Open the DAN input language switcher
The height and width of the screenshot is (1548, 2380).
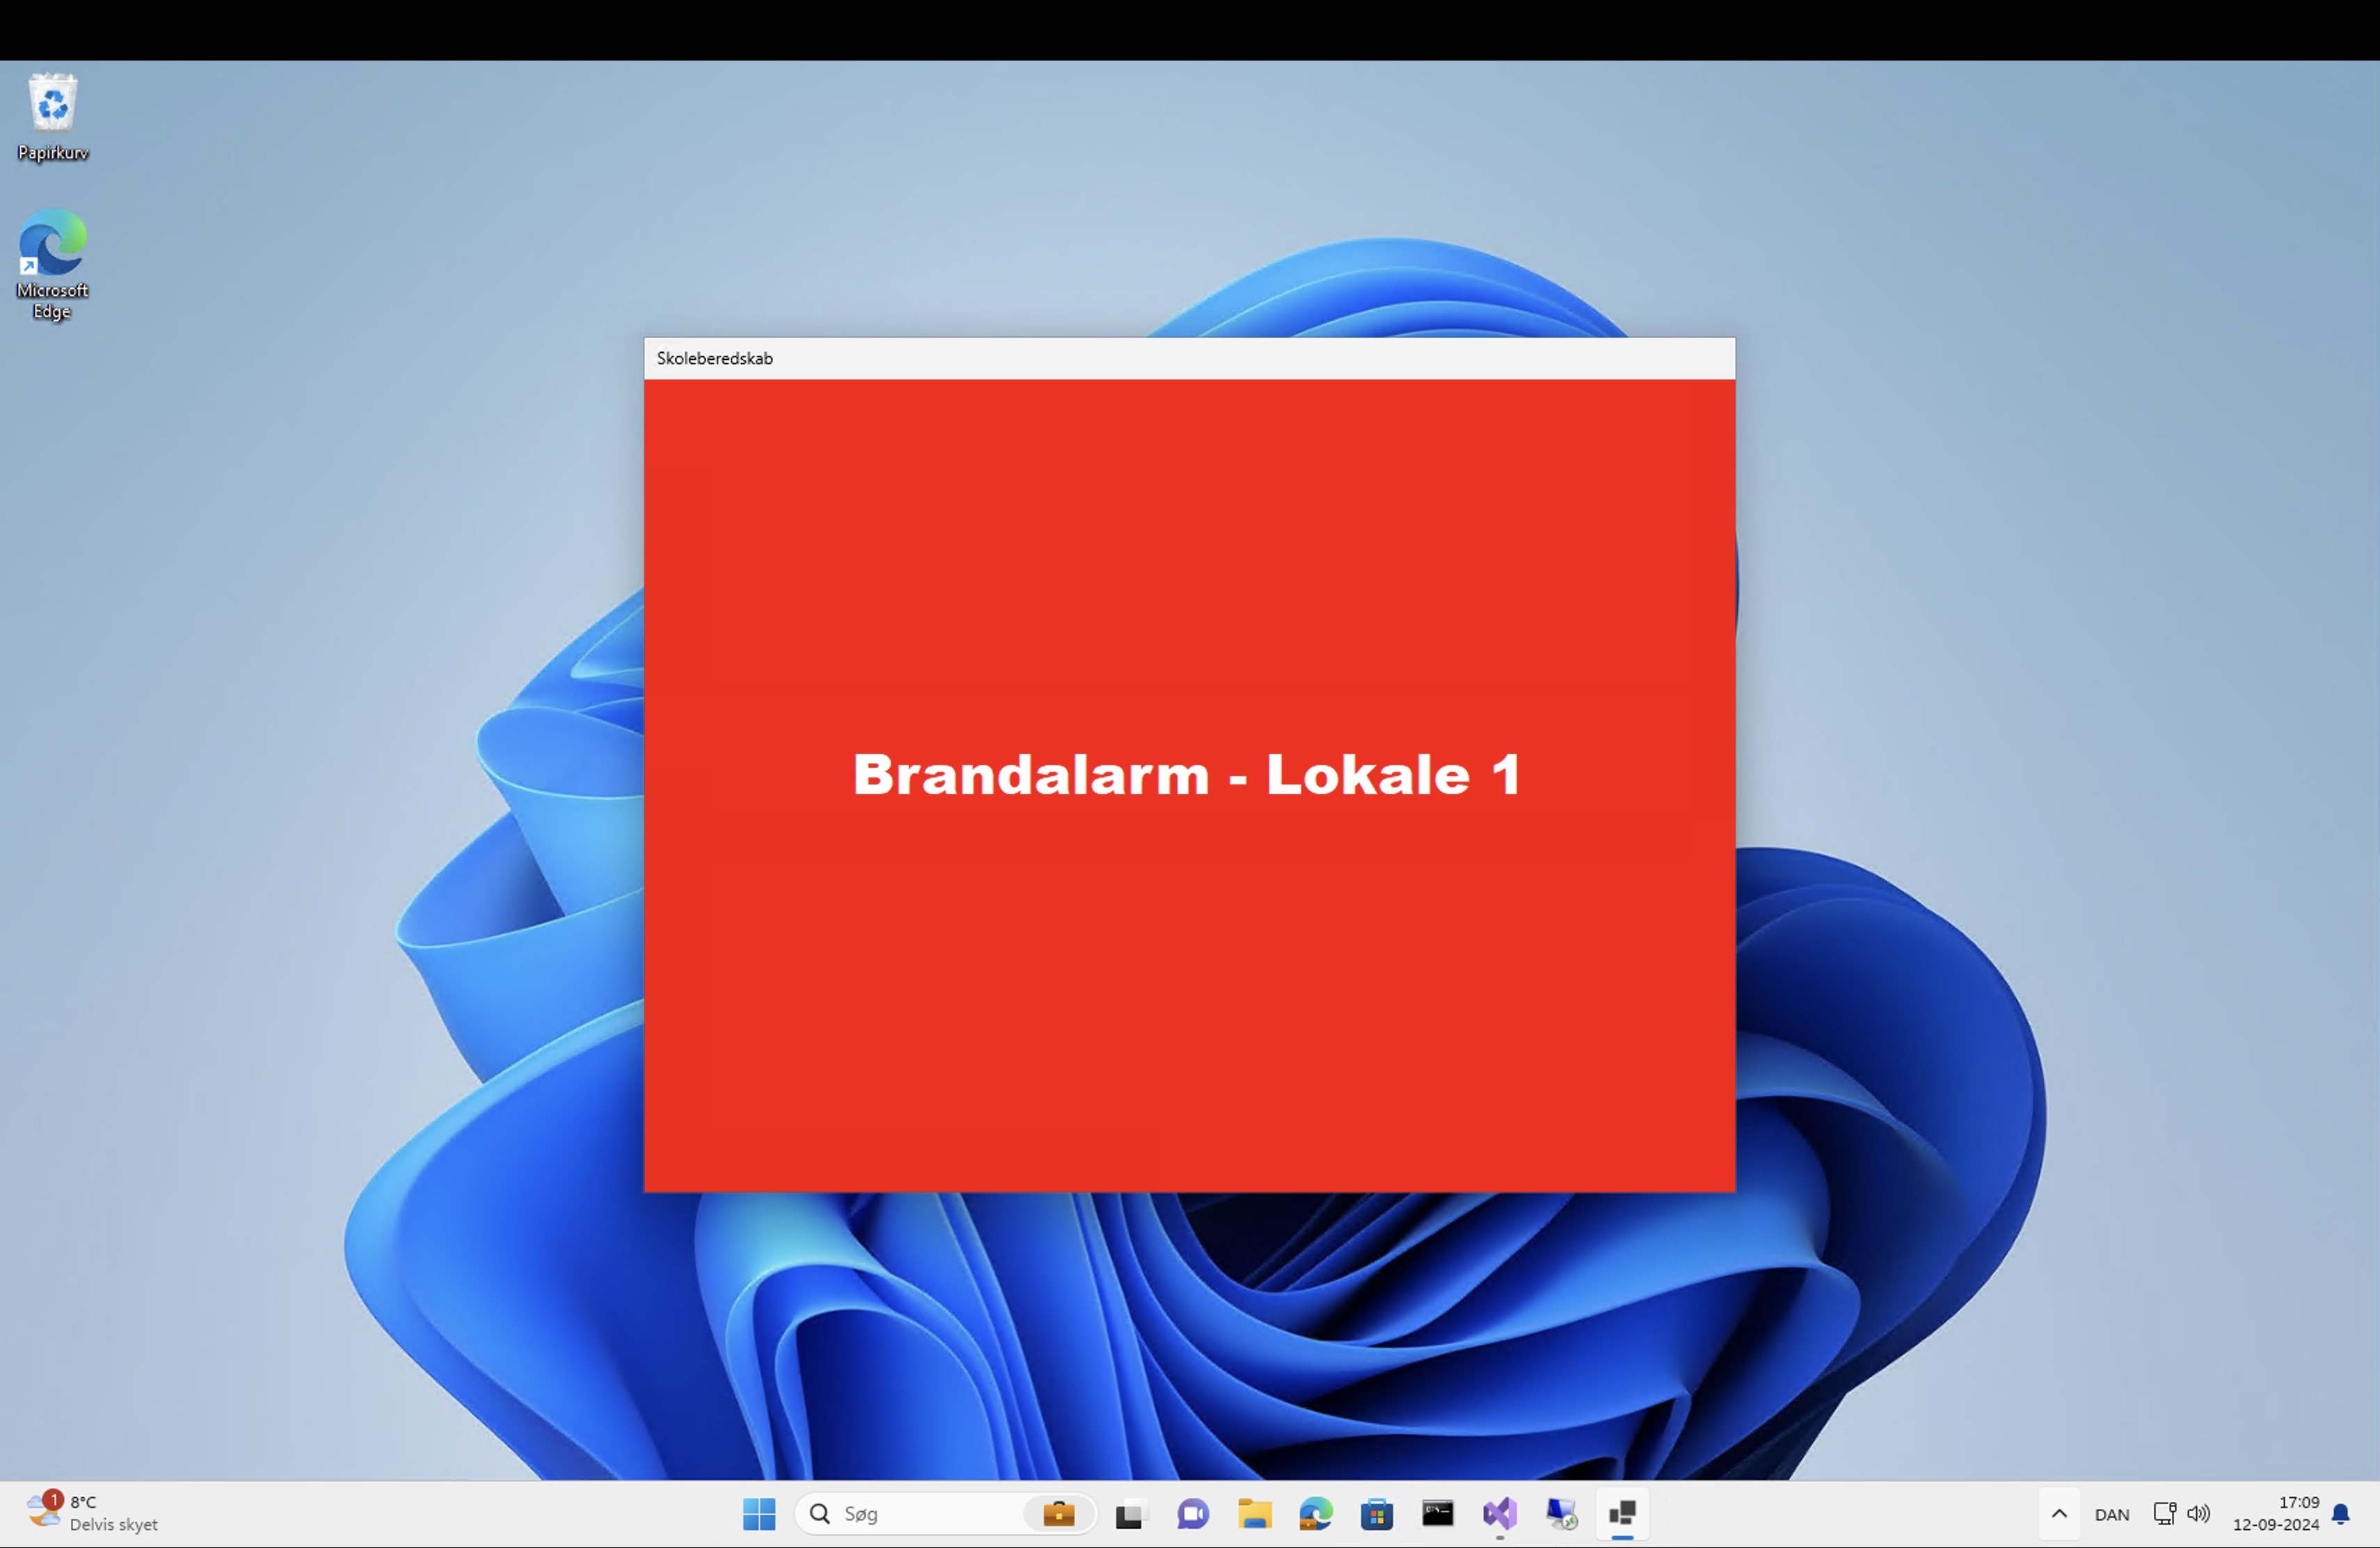click(x=2111, y=1514)
